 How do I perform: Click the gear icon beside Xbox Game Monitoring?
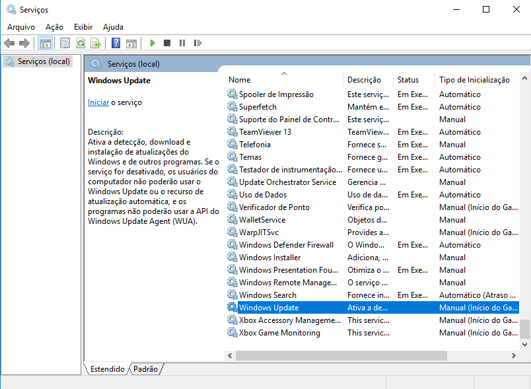tap(232, 332)
